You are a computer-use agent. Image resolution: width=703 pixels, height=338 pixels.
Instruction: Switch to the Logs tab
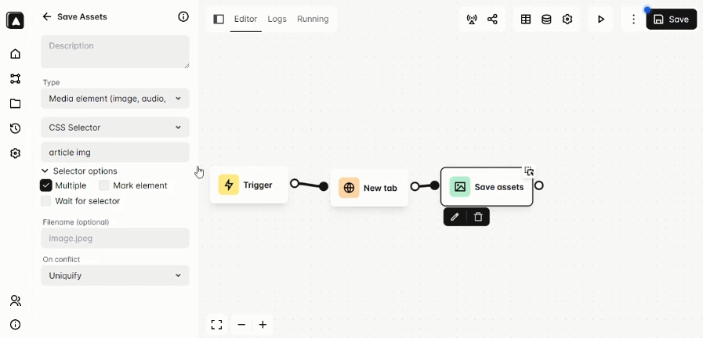[x=277, y=19]
